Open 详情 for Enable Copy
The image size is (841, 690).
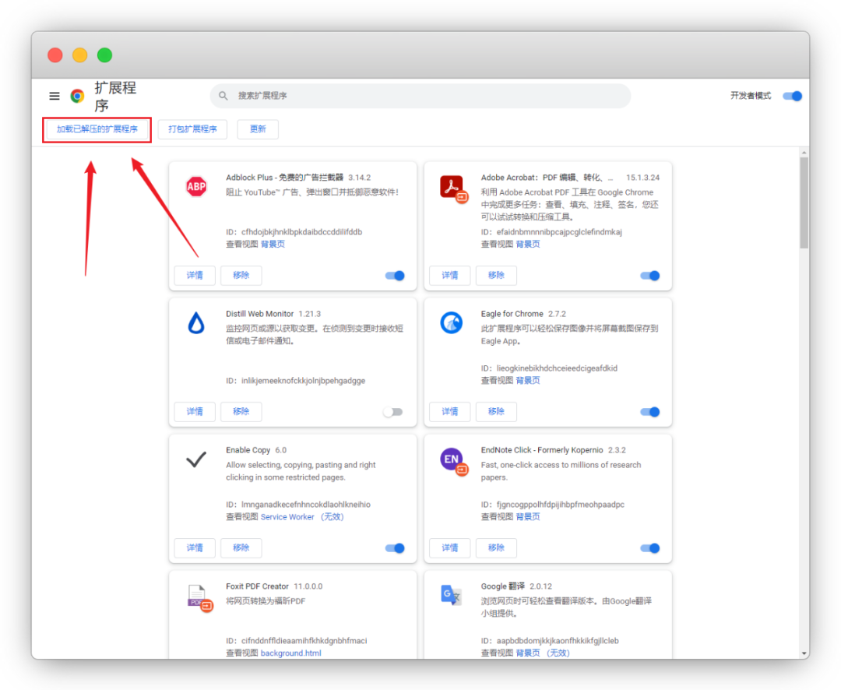coord(195,547)
